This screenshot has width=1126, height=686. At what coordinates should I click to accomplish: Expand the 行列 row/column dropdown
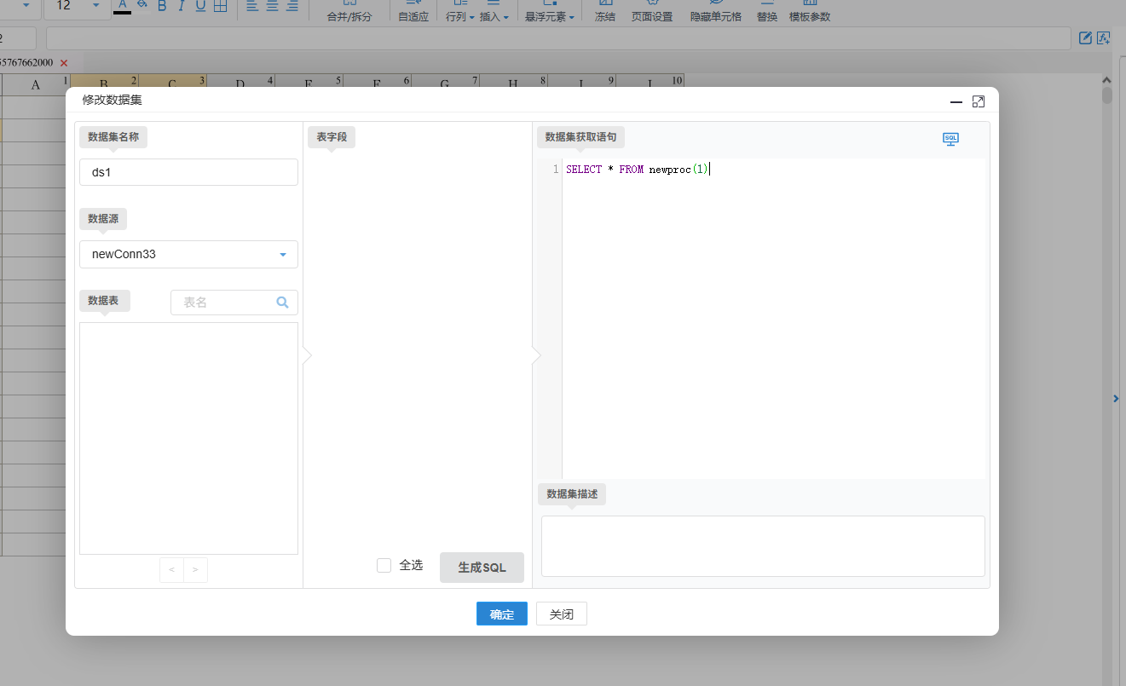click(459, 16)
